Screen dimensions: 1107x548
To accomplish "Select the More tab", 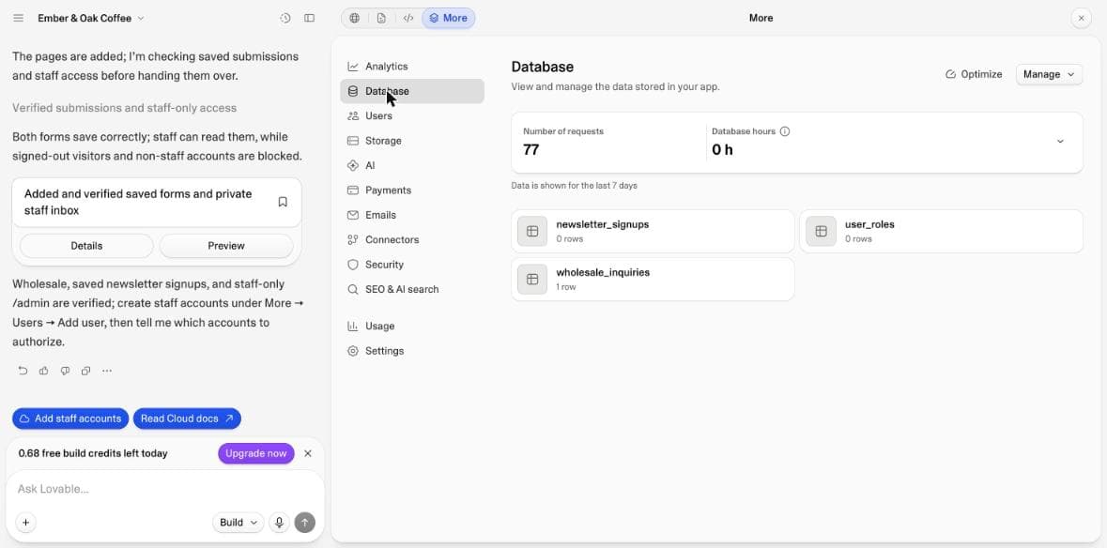I will [x=448, y=19].
